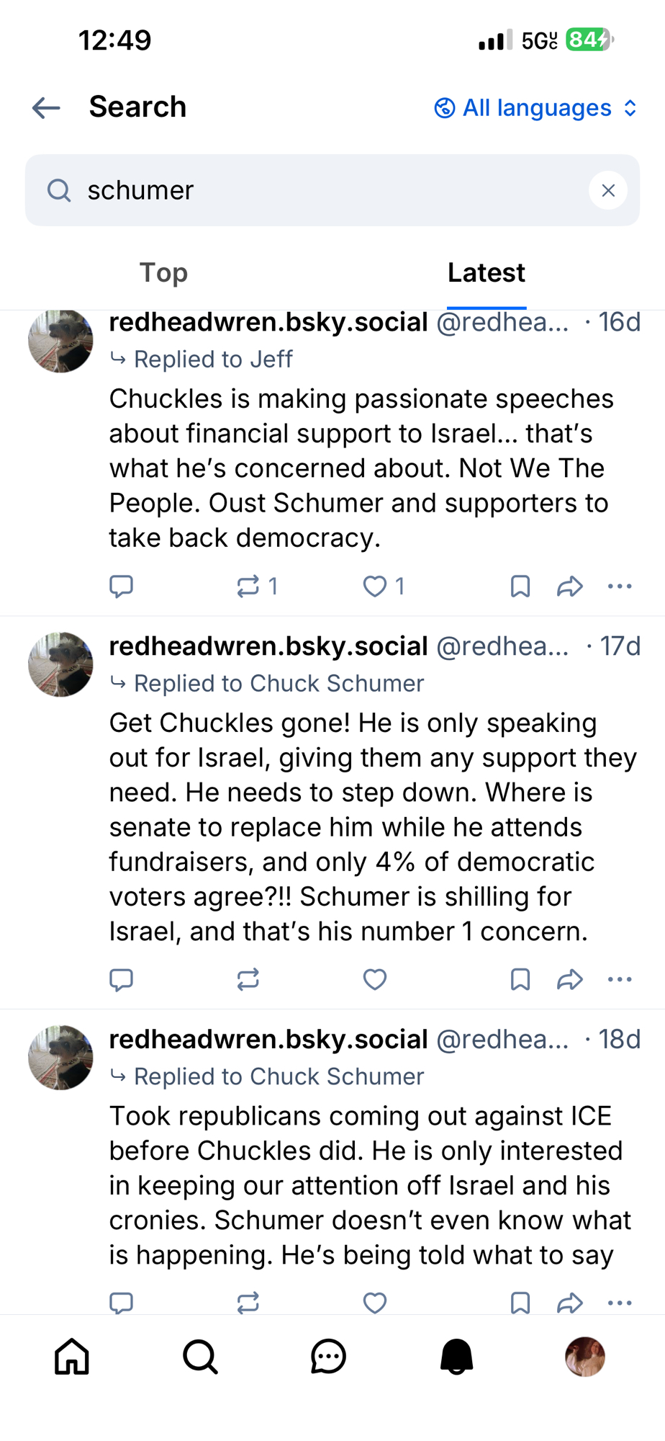Go to the Home feed
The image size is (665, 1441).
[72, 1357]
